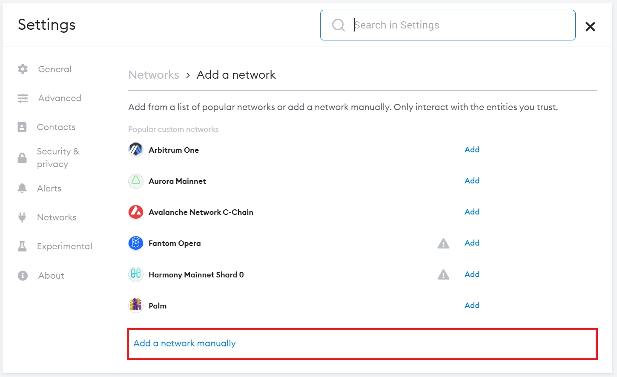Screen dimensions: 617x377
Task: Open Advanced settings section
Action: click(60, 98)
